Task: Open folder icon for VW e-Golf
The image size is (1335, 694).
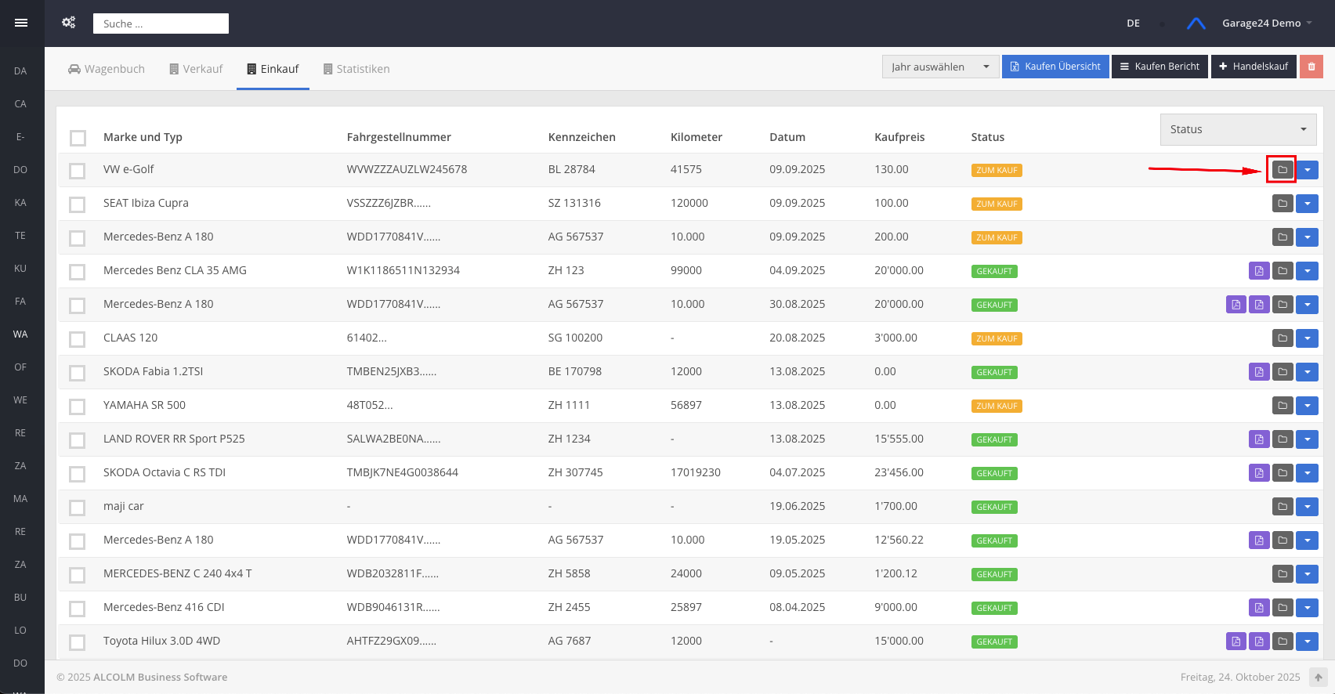Action: (x=1282, y=170)
